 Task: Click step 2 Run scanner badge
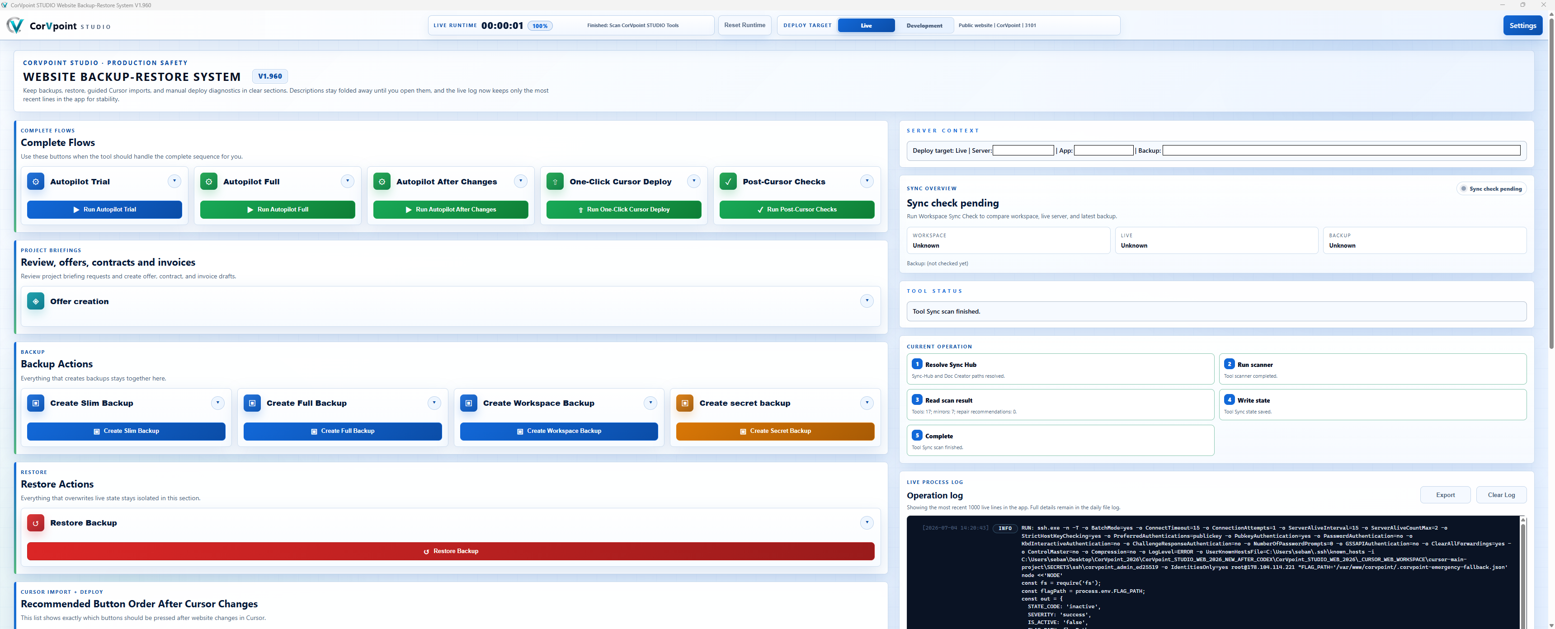[1229, 364]
